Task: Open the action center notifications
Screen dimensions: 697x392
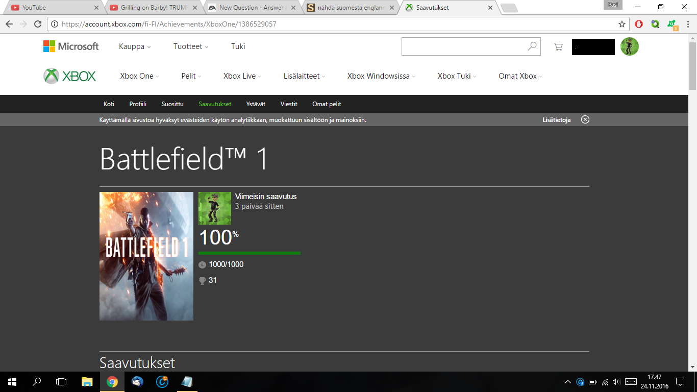Action: pyautogui.click(x=680, y=382)
